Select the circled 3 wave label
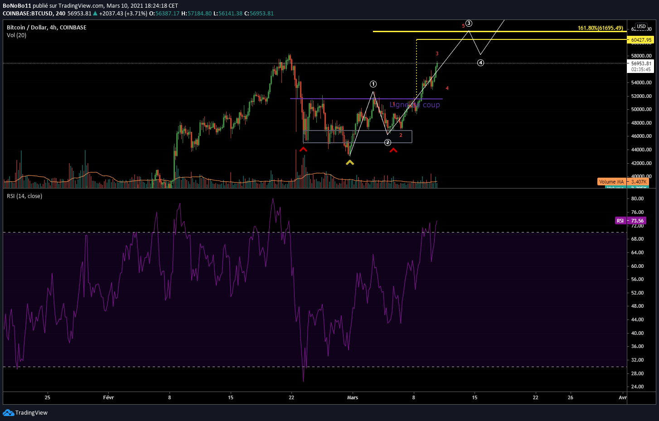 pos(469,23)
